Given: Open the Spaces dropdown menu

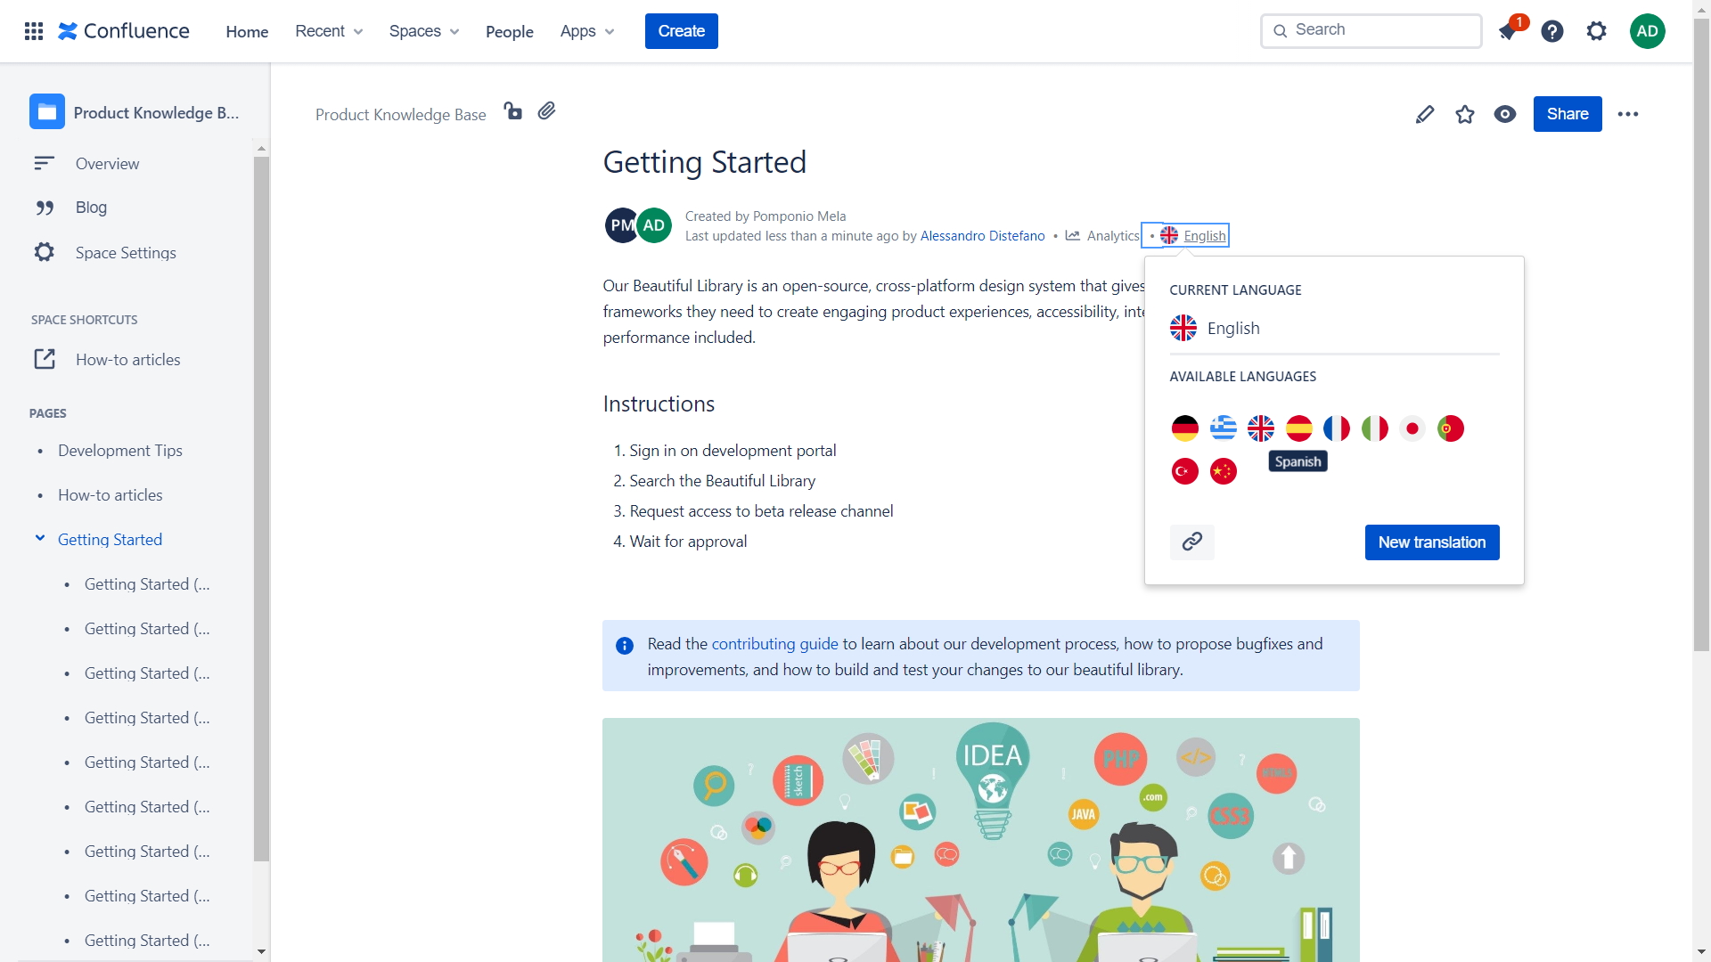Looking at the screenshot, I should [424, 31].
